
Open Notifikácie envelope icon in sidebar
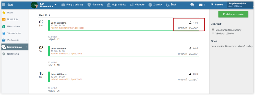(x=4, y=20)
